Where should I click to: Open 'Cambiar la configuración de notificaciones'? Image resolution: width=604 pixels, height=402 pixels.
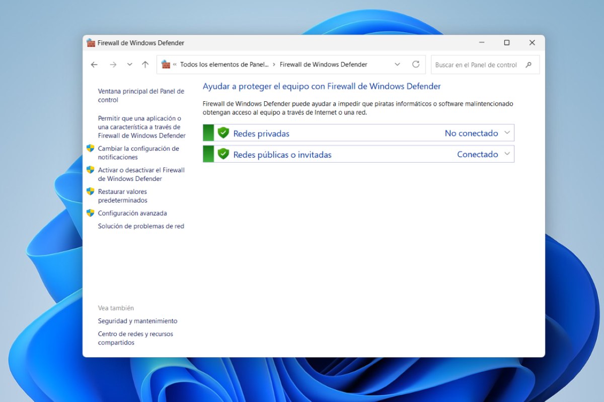point(138,153)
